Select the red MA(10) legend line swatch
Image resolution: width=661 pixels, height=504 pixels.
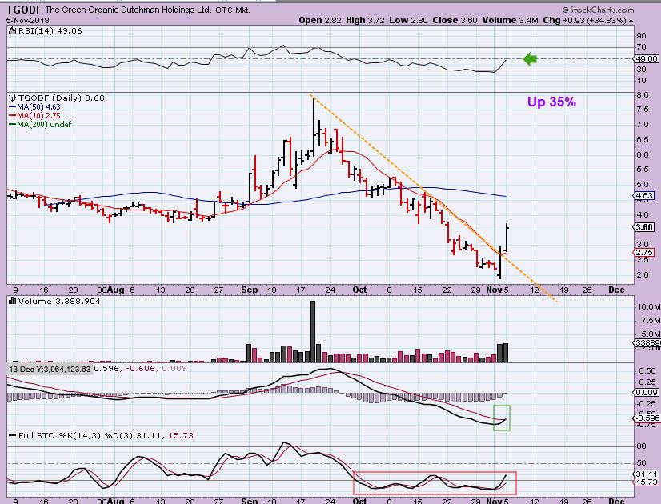[x=12, y=116]
